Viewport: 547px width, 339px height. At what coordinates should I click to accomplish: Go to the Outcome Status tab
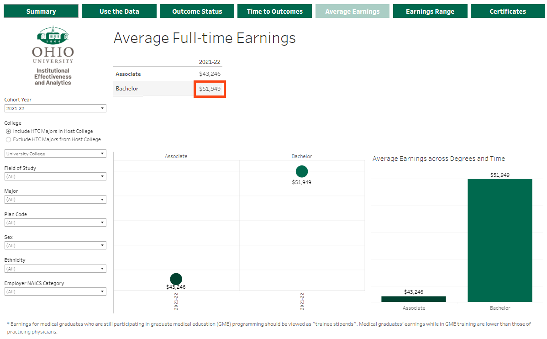coord(197,11)
